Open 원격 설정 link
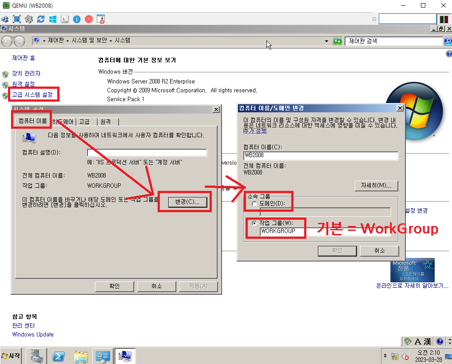The height and width of the screenshot is (364, 452). [24, 84]
